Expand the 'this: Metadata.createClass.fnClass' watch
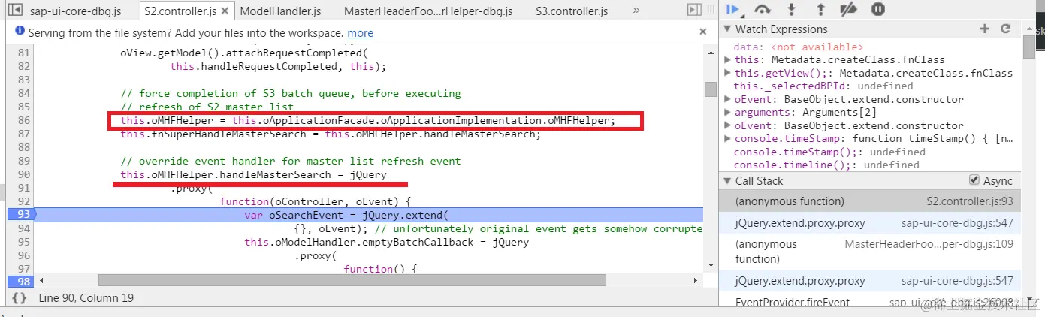 pyautogui.click(x=726, y=60)
